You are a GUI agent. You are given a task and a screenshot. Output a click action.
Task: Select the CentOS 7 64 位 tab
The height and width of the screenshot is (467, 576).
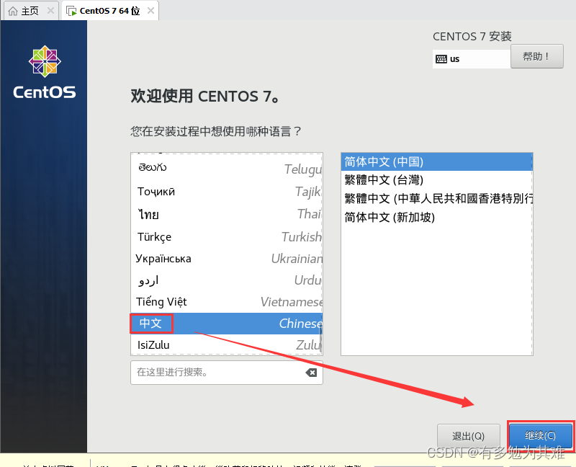pos(110,11)
